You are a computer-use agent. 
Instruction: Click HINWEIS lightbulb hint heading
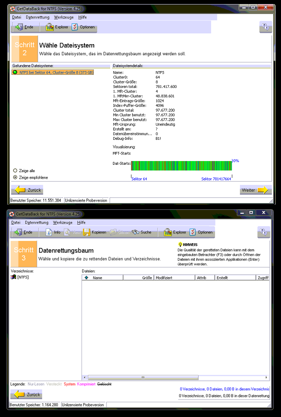(188, 244)
